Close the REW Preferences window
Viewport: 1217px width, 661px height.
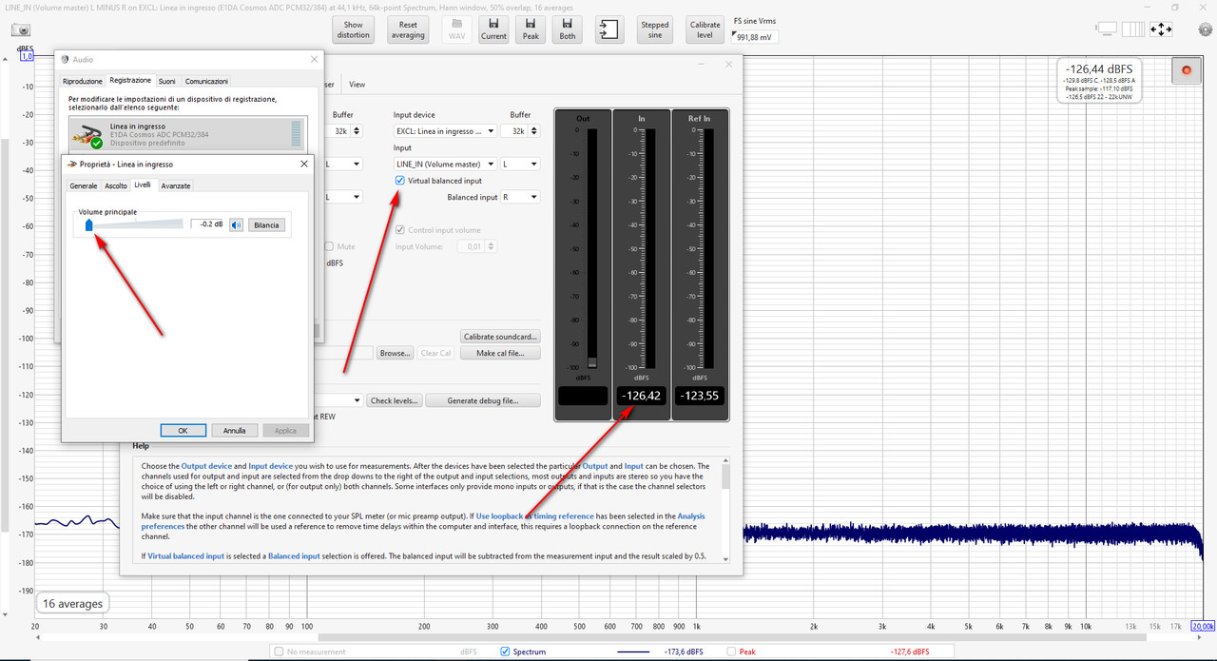[729, 64]
